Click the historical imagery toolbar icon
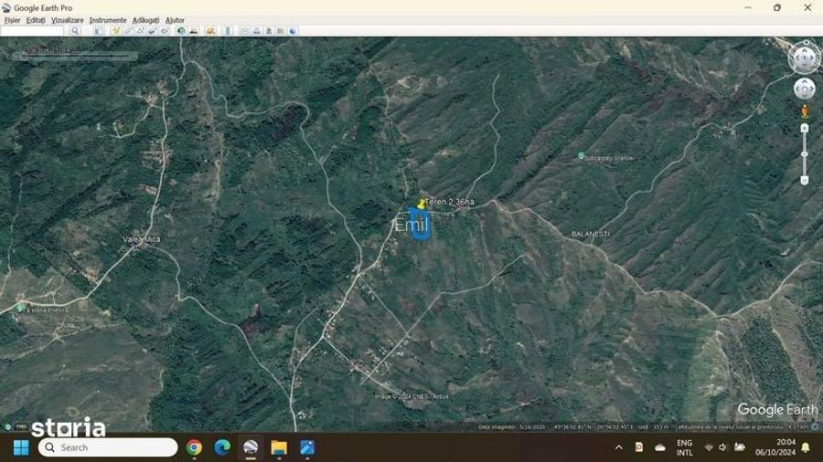823x462 pixels. (181, 30)
